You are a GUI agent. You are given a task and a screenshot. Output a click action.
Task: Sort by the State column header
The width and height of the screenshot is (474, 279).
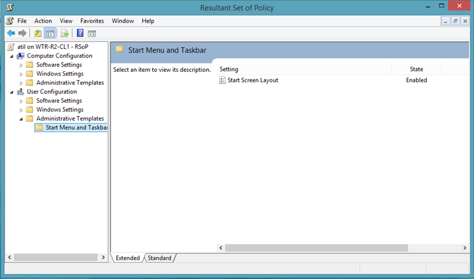pyautogui.click(x=416, y=69)
